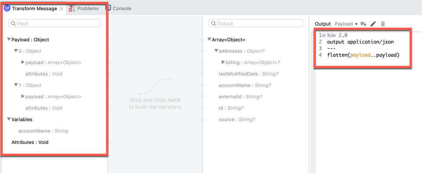Click the magnifier icon in Output search
The image size is (422, 173).
point(214,23)
